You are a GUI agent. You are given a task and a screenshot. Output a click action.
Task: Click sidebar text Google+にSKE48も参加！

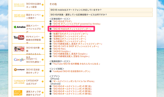click(x=34, y=60)
